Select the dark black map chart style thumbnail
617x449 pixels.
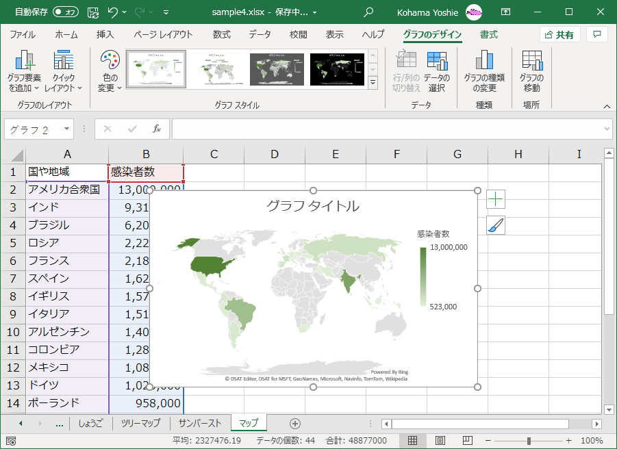coord(337,69)
